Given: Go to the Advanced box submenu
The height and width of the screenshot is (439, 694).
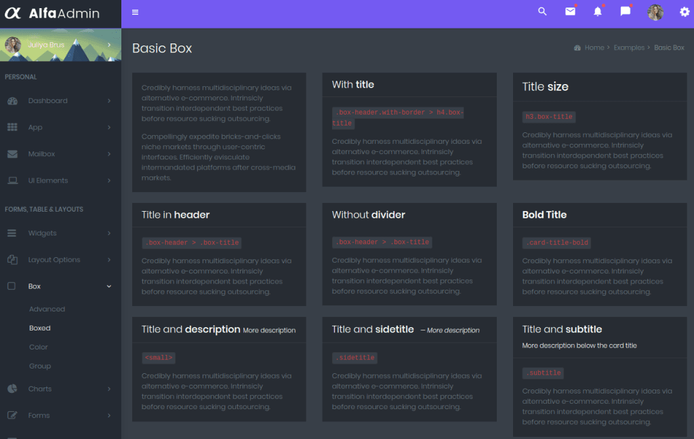Looking at the screenshot, I should tap(47, 309).
